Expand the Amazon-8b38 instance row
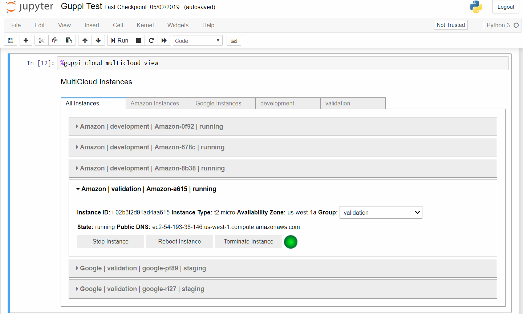Image resolution: width=523 pixels, height=314 pixels. coord(283,168)
